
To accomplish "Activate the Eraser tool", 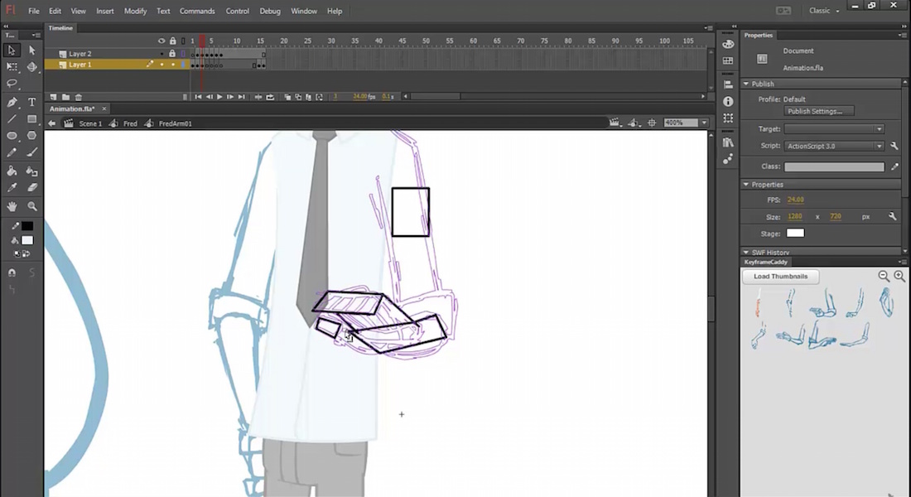I will pos(32,187).
